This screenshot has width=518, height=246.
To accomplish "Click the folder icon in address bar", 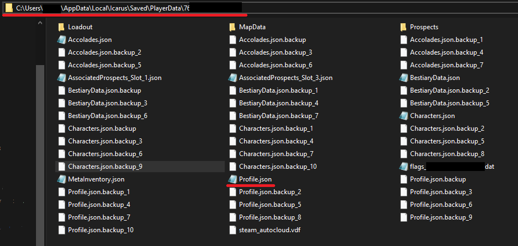I will click(9, 7).
